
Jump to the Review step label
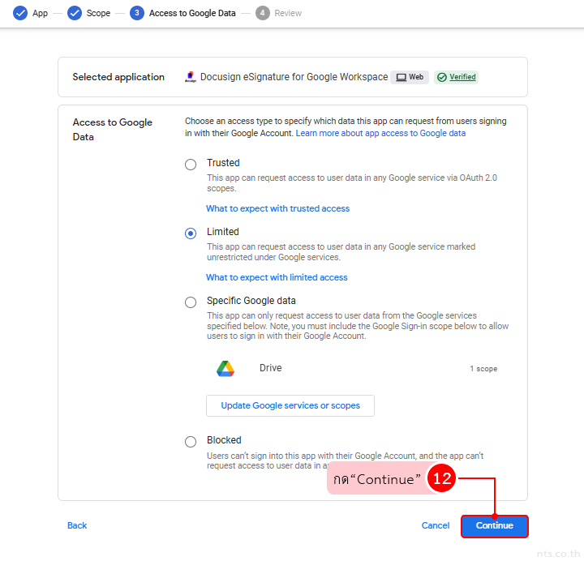(x=288, y=13)
